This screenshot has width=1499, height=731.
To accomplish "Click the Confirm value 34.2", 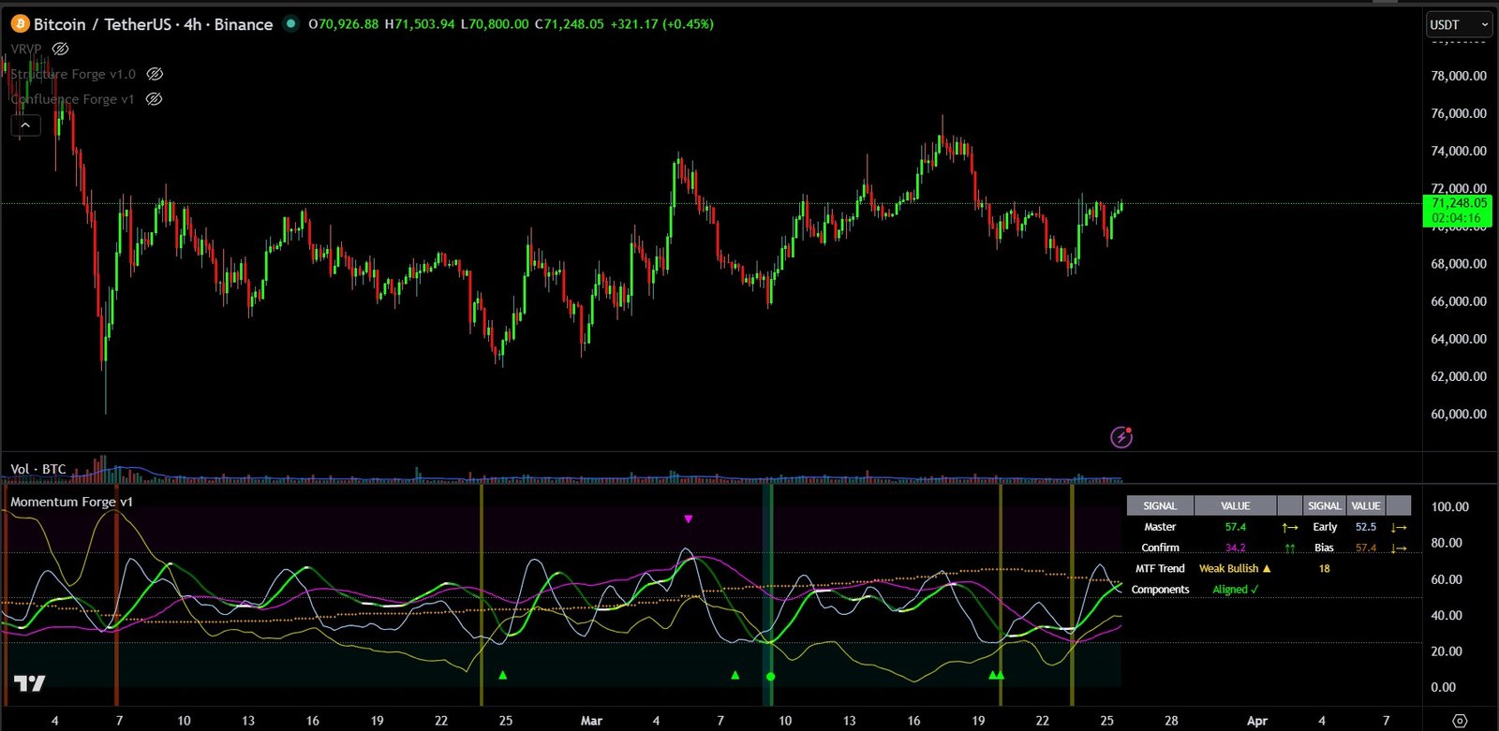I will pyautogui.click(x=1235, y=548).
